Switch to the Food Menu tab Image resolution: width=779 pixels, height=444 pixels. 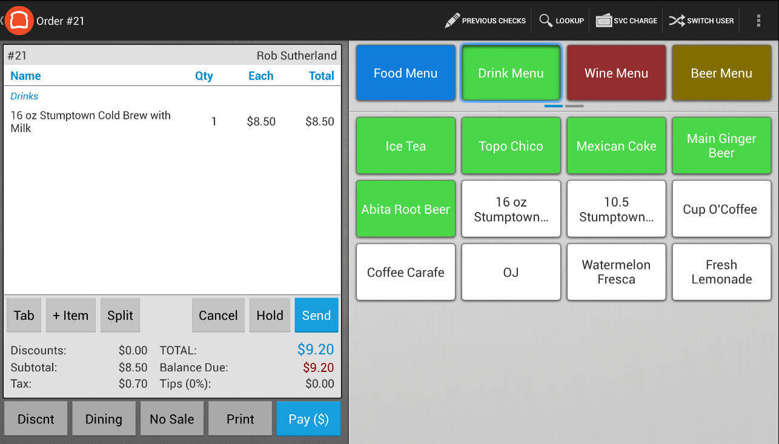tap(405, 73)
